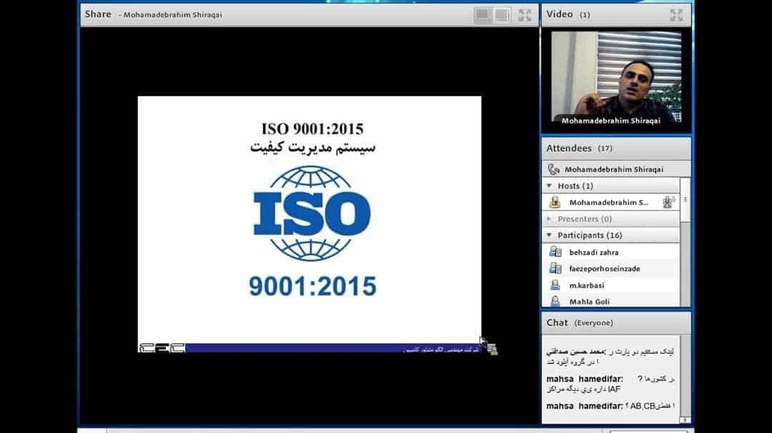The width and height of the screenshot is (772, 433).
Task: Click the Video pod title
Action: click(559, 14)
